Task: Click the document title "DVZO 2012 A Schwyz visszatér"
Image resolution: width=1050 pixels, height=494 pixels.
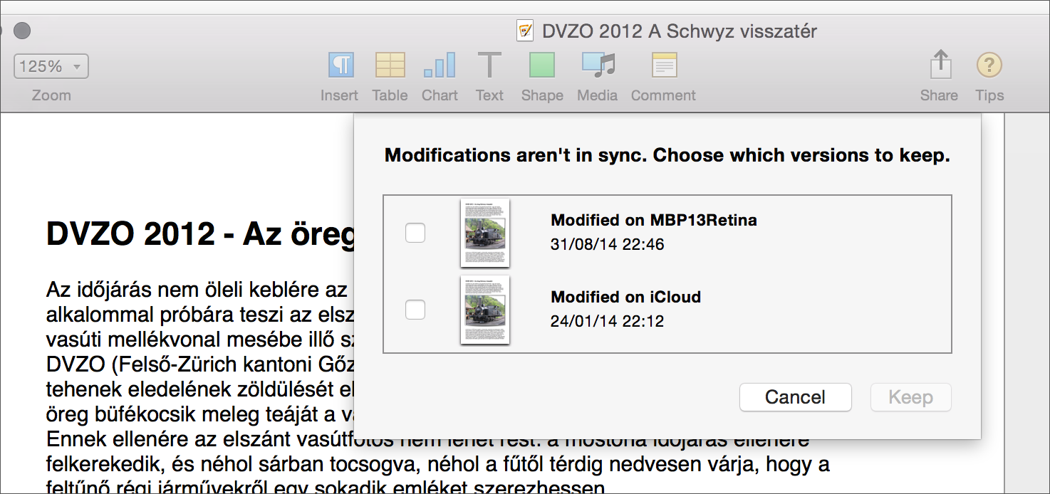Action: [x=680, y=31]
